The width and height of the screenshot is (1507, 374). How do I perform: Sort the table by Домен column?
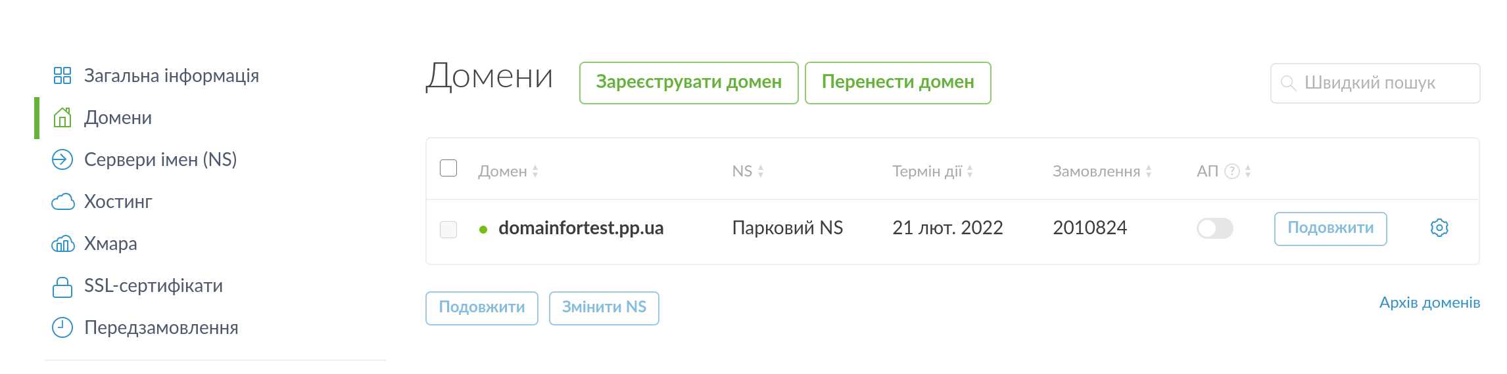click(x=535, y=171)
